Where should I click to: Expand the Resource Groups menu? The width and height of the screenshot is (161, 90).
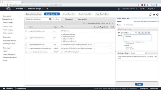[35, 9]
